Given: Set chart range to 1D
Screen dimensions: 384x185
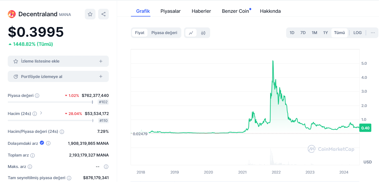Looking at the screenshot, I should coord(292,33).
